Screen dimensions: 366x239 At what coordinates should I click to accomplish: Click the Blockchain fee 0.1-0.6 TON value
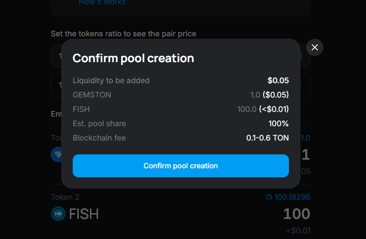pos(267,138)
